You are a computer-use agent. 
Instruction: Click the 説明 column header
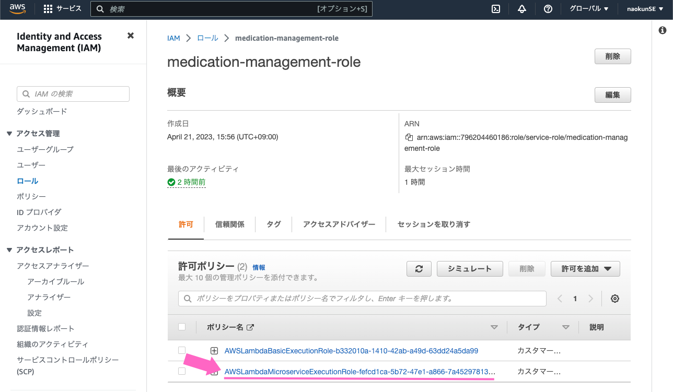[597, 327]
